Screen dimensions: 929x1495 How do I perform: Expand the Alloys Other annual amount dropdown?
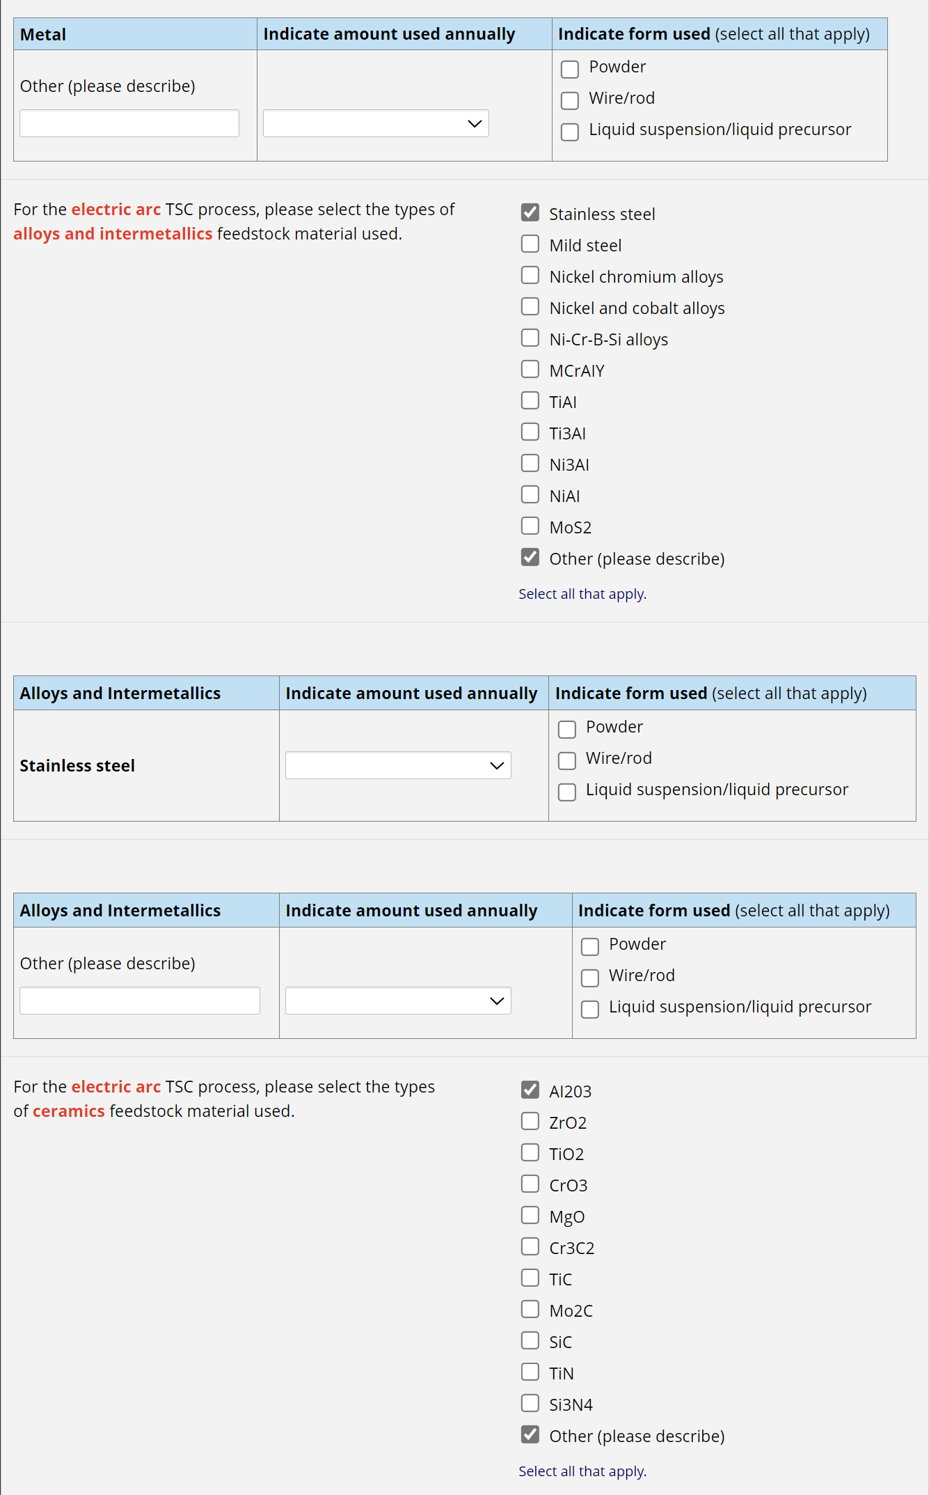click(x=398, y=1001)
